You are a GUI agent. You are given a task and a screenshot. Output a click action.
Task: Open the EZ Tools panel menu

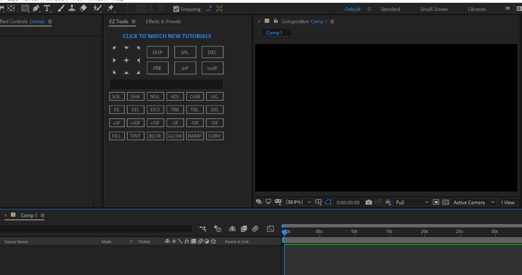[x=134, y=21]
